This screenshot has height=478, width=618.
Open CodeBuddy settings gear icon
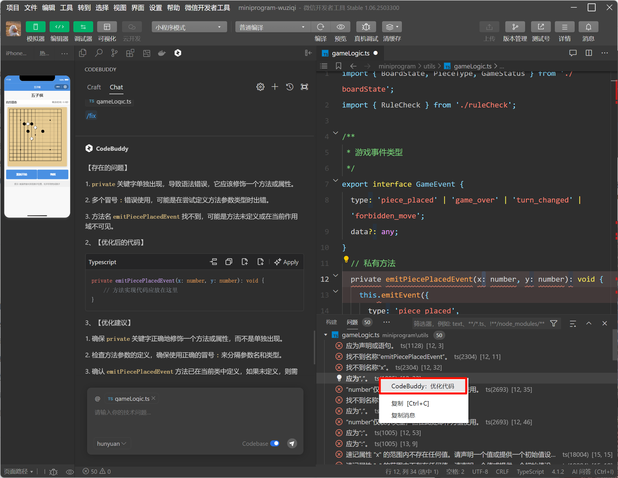pos(260,87)
